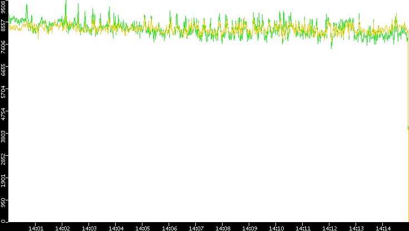Click the 14:09 time axis label
This screenshot has height=231, width=409.
click(x=250, y=229)
